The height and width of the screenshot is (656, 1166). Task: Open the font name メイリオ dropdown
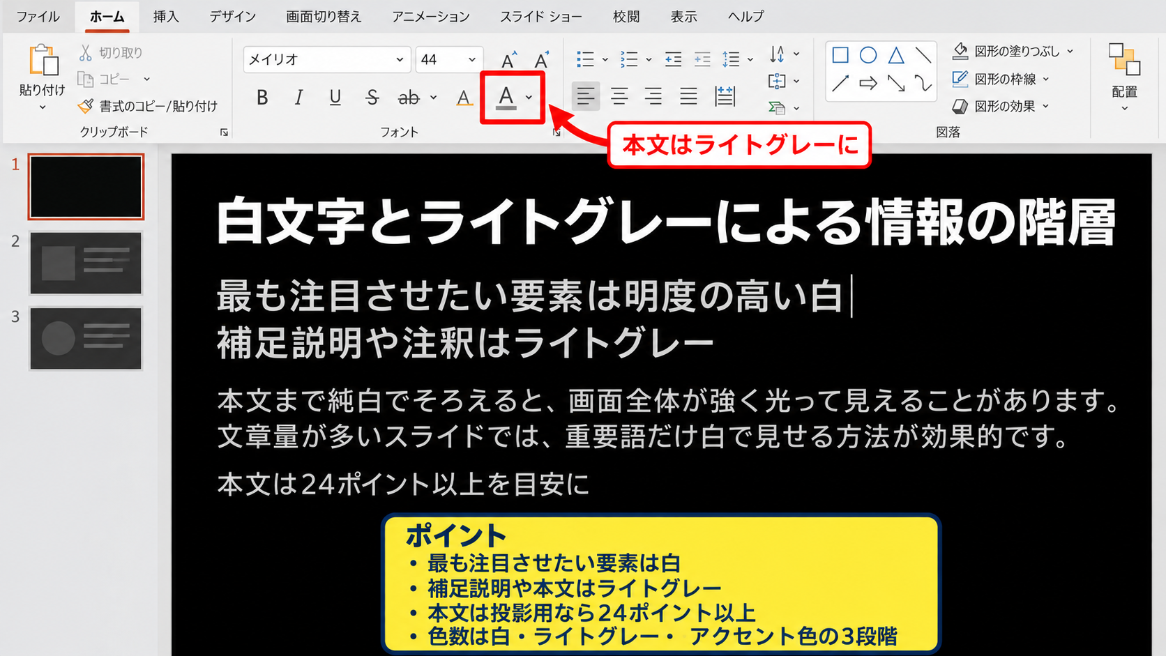400,60
